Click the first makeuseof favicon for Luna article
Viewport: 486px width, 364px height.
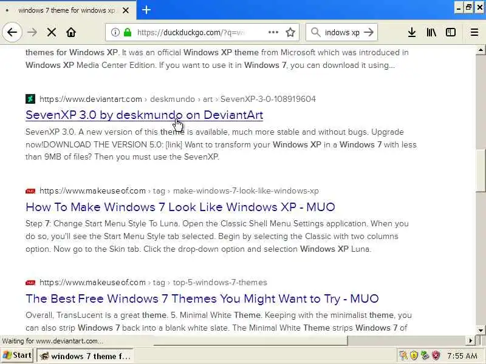[30, 191]
